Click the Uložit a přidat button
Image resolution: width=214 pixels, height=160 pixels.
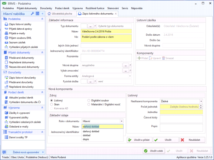click(x=140, y=140)
